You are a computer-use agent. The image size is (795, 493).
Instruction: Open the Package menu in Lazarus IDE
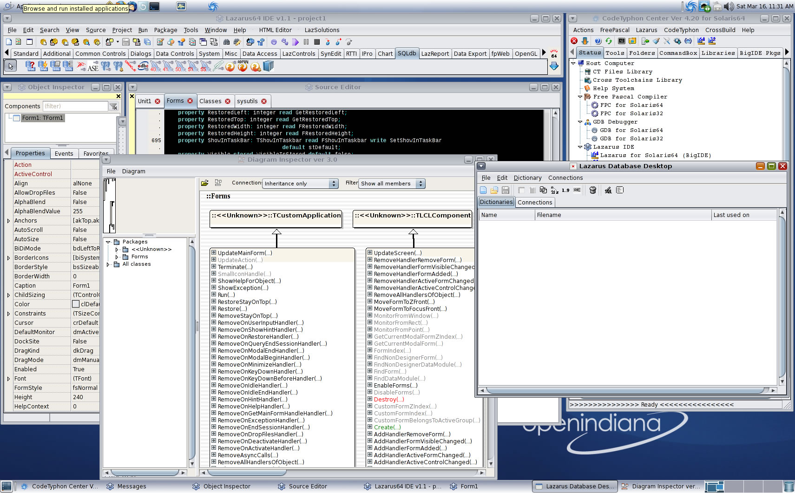click(x=165, y=30)
